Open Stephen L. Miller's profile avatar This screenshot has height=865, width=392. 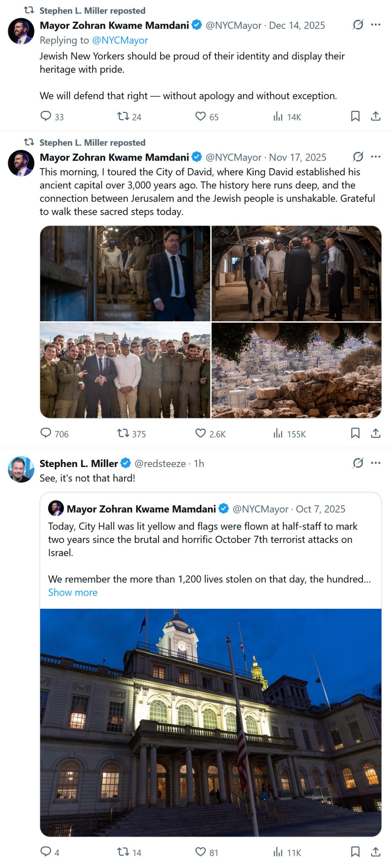(x=21, y=469)
